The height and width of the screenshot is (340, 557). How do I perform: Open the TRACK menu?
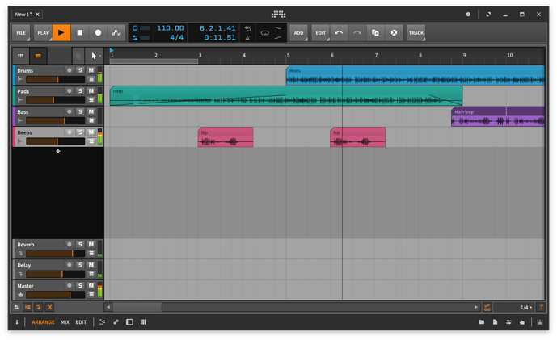tap(416, 32)
